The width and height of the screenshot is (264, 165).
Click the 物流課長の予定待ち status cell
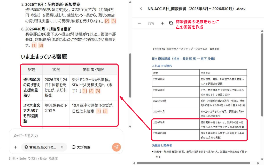point(56,113)
